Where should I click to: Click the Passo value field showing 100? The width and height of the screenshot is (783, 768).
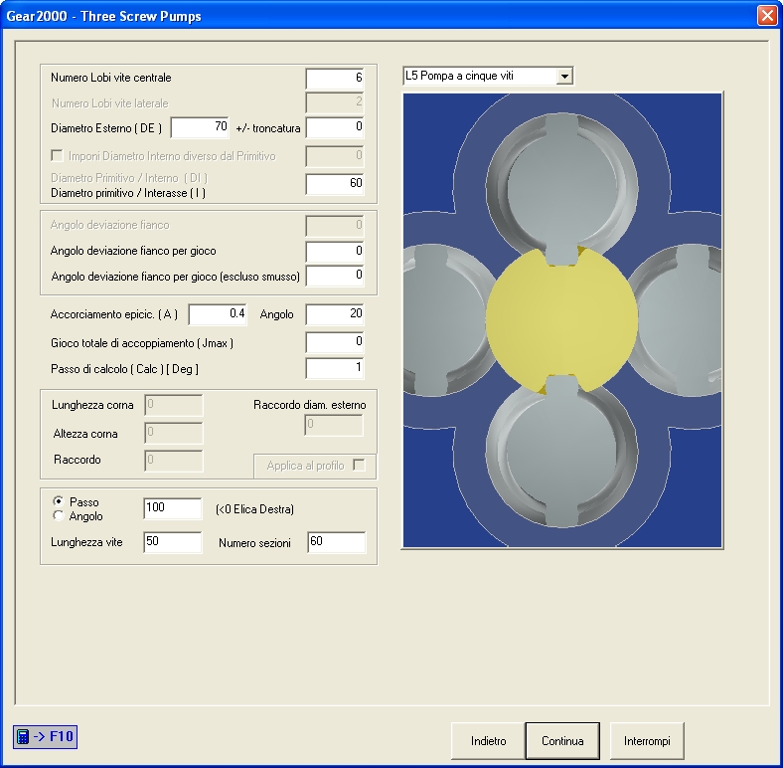[x=173, y=508]
